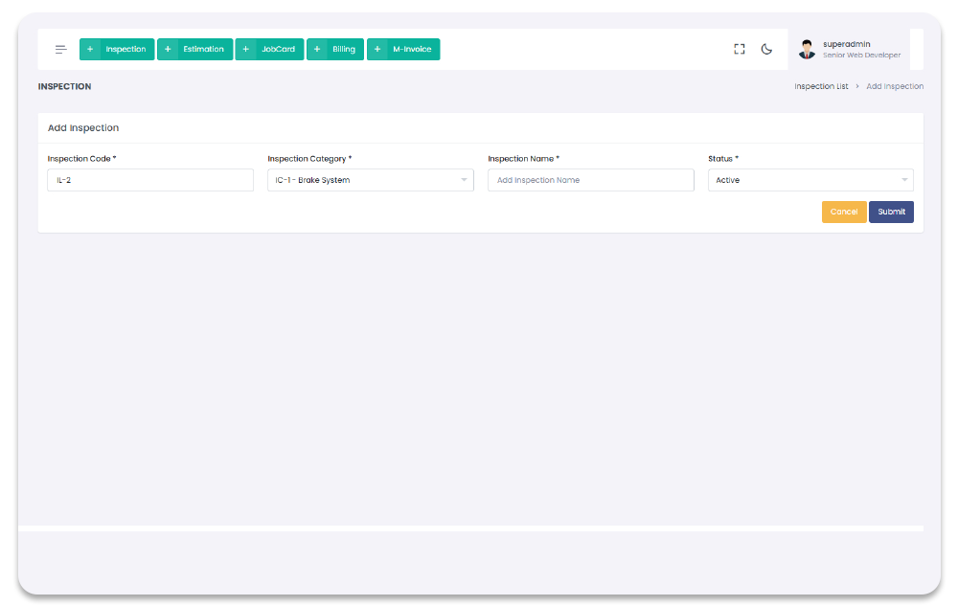This screenshot has width=958, height=606.
Task: Expand the Status dropdown showing Active
Action: (x=810, y=180)
